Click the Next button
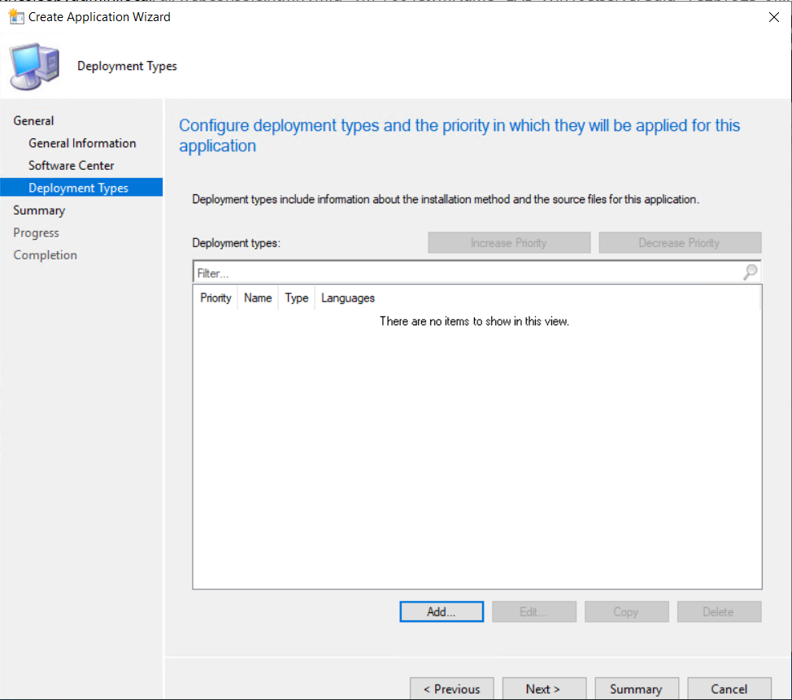The image size is (792, 700). click(x=544, y=689)
